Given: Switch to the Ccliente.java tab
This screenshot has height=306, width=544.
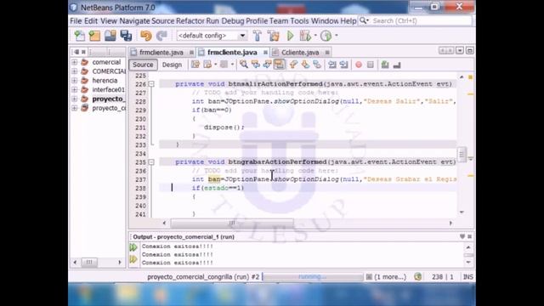Looking at the screenshot, I should 300,53.
